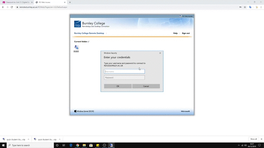Reload the current page
Viewport: 264px width, 148px height.
click(12, 7)
